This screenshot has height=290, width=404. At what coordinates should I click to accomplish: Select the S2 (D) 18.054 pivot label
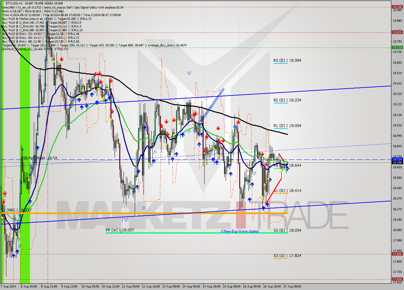(x=287, y=230)
